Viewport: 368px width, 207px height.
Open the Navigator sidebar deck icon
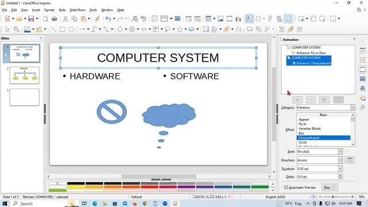point(362,108)
